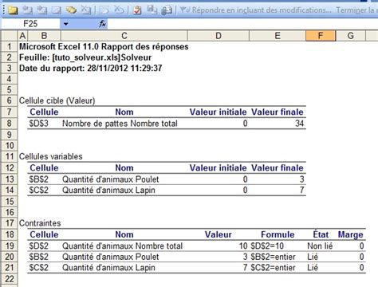Viewport: 378px width, 287px height.
Task: Click the greyed ink eraser toolbar icon
Action: [x=119, y=10]
